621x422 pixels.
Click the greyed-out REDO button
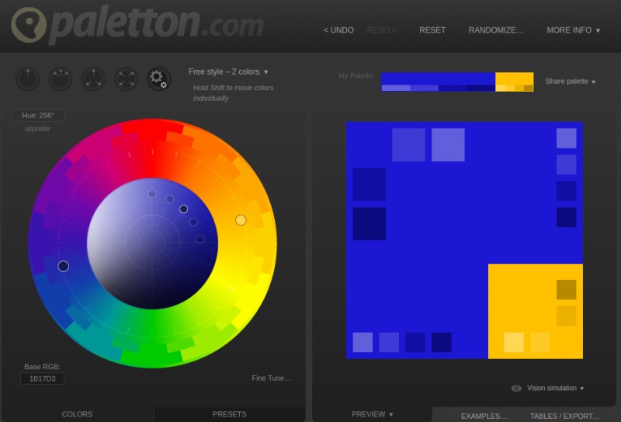click(381, 30)
